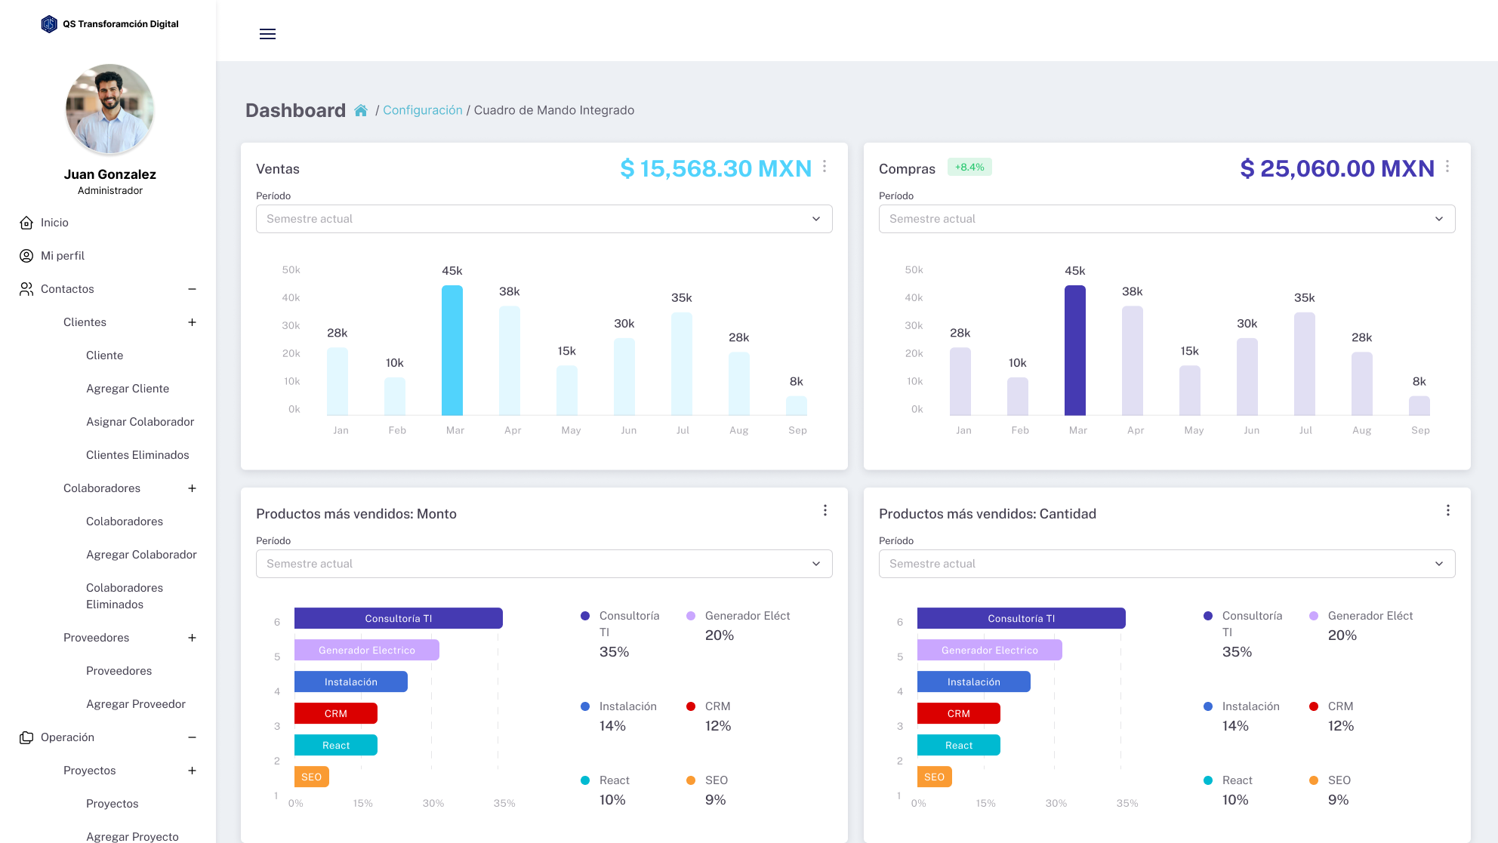Screen dimensions: 1498x843
Task: Click the React legend dot in Cantidad
Action: (x=1208, y=780)
